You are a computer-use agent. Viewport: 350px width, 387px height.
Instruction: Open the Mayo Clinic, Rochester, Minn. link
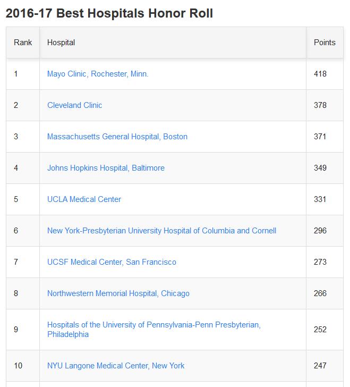click(98, 74)
